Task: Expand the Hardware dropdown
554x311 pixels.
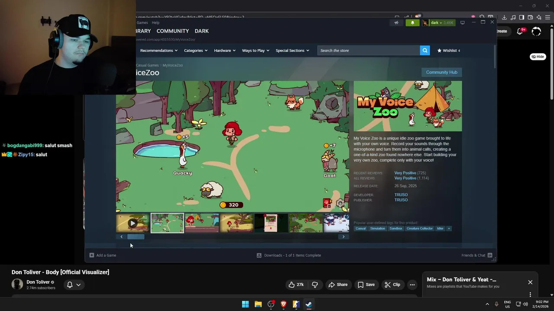Action: 225,51
